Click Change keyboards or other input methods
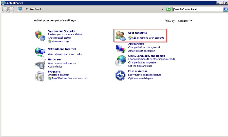 (x=151, y=59)
